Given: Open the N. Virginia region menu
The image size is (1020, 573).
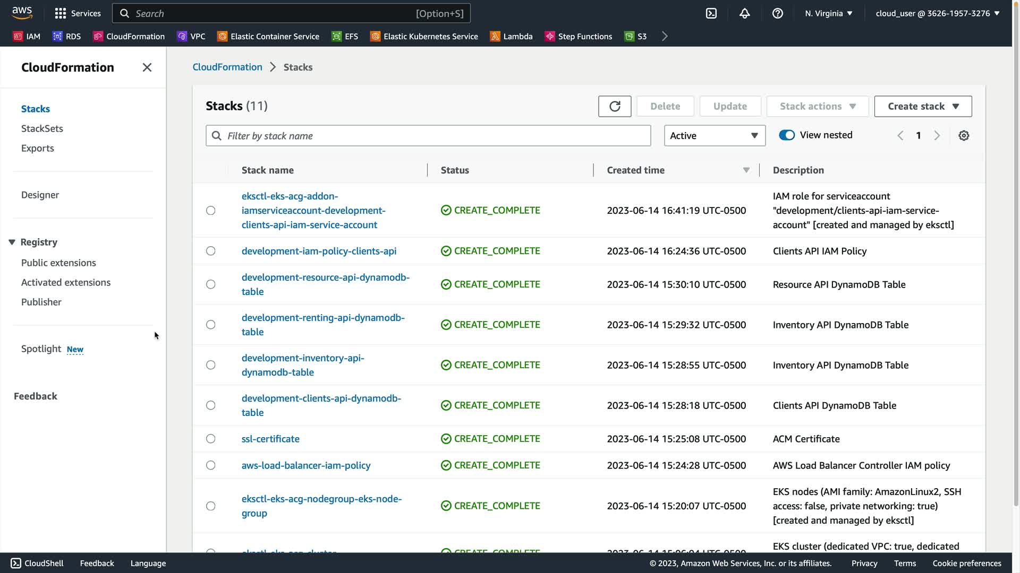Looking at the screenshot, I should click(x=828, y=13).
